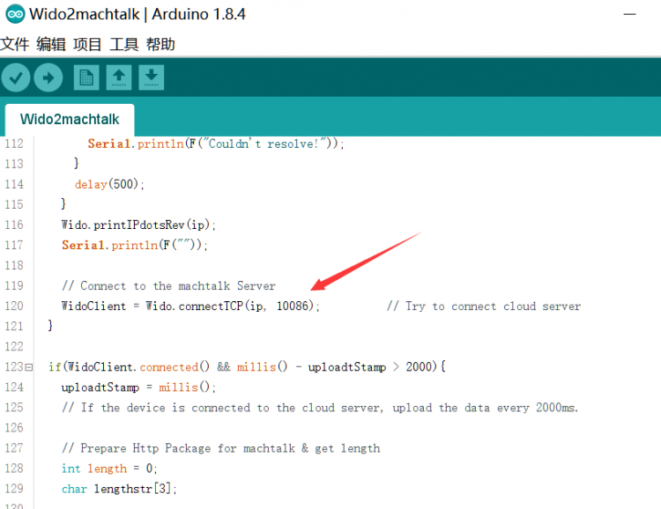Click the closing brace on line 121

click(x=50, y=325)
